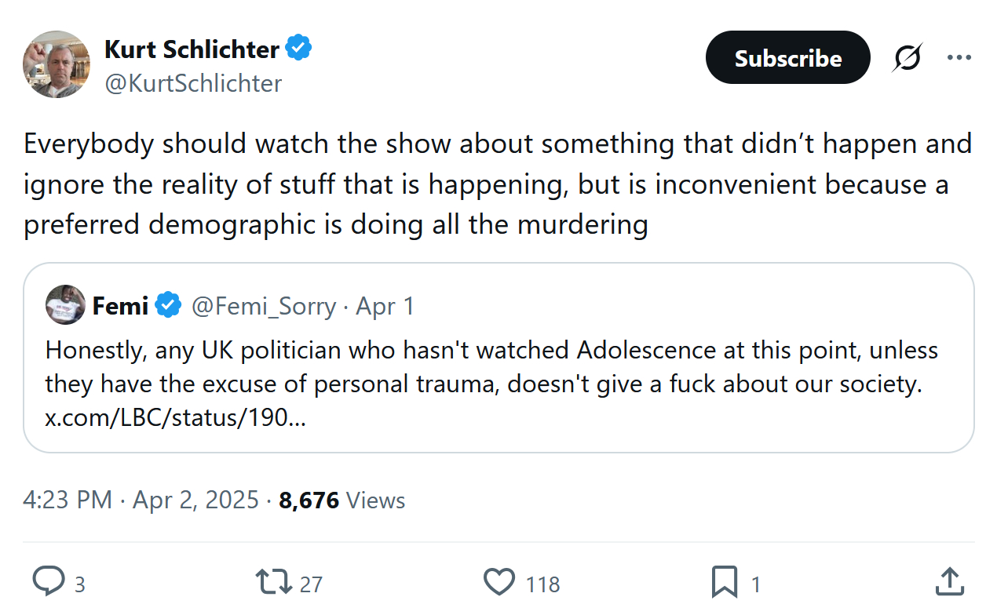
Task: Open Kurt Schlichter's profile picture
Action: click(x=57, y=64)
